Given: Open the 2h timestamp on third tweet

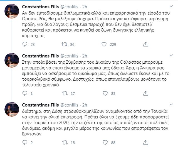Looking at the screenshot, I should [85, 104].
